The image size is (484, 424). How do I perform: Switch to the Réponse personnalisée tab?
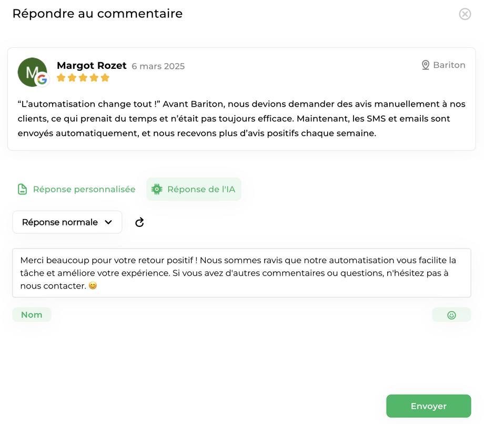pyautogui.click(x=84, y=189)
